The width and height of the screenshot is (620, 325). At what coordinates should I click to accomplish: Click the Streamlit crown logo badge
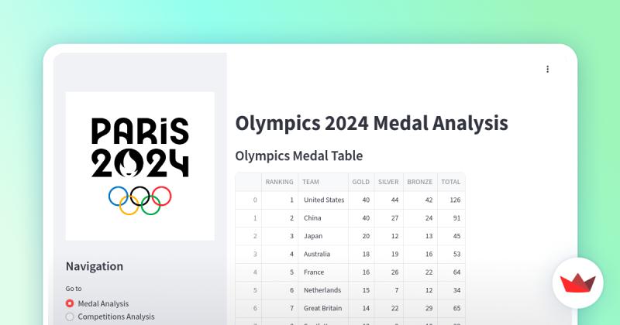[577, 282]
